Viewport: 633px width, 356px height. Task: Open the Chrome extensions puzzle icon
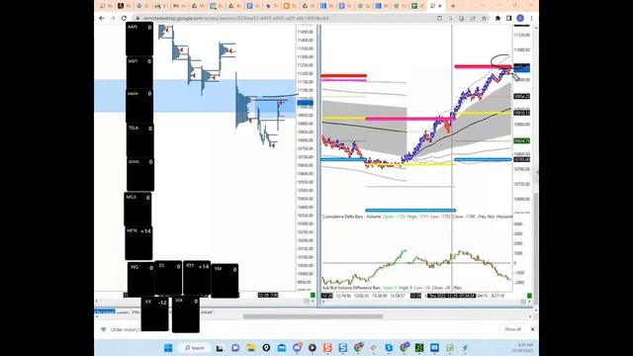pyautogui.click(x=497, y=18)
